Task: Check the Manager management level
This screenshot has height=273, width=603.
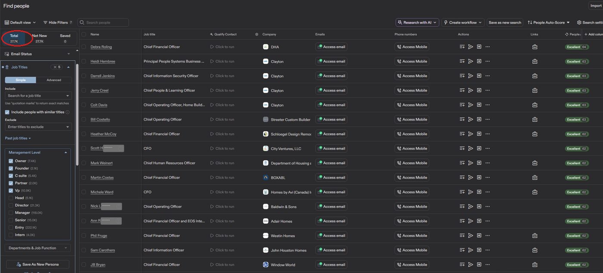Action: pyautogui.click(x=11, y=213)
